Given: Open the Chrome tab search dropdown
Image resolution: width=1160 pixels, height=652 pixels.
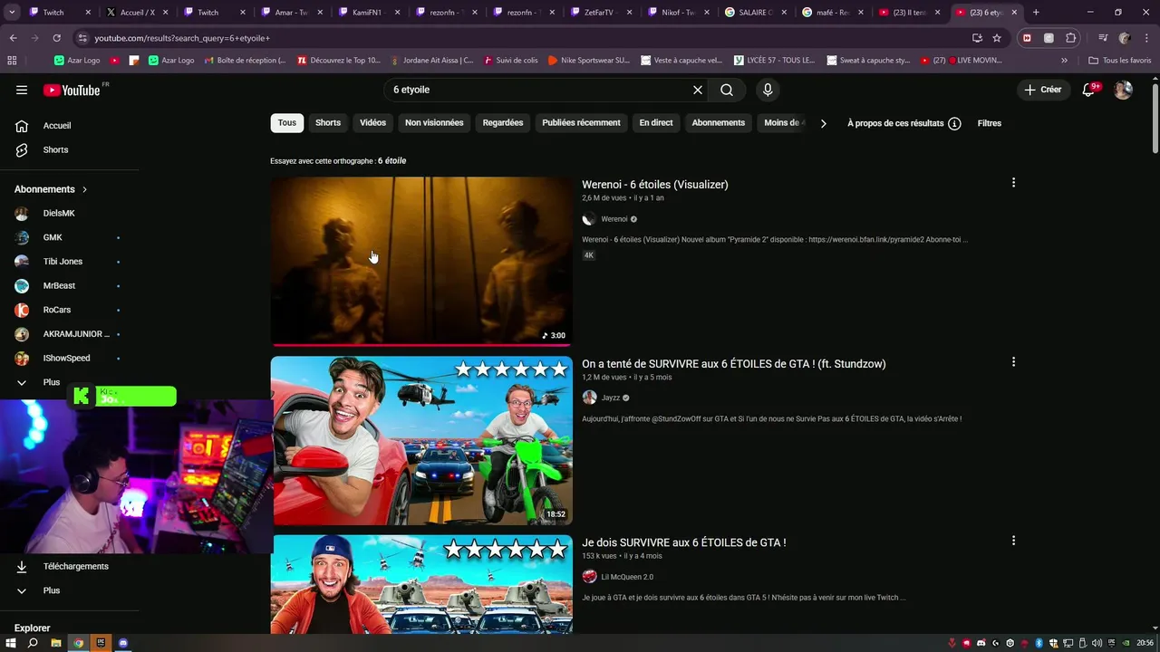Looking at the screenshot, I should coord(10,13).
